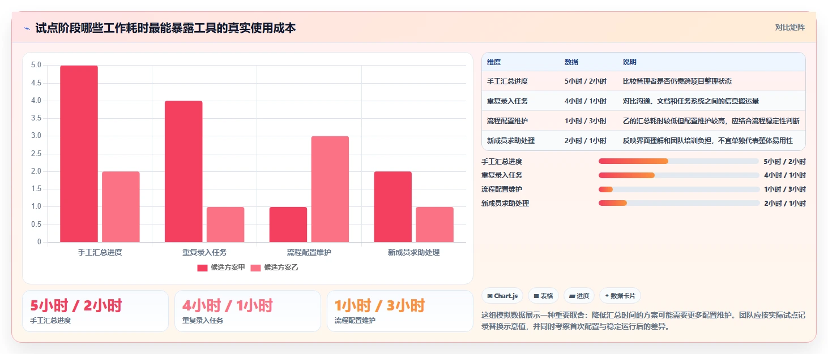
Task: Click the 候选方案乙 bar for 手工汇总进度
Action: [121, 207]
